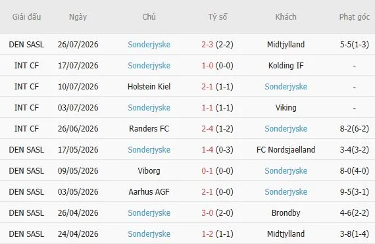Image resolution: width=375 pixels, height=244 pixels.
Task: Open Sonderjyske away link in 09/05/2026 row
Action: [286, 170]
